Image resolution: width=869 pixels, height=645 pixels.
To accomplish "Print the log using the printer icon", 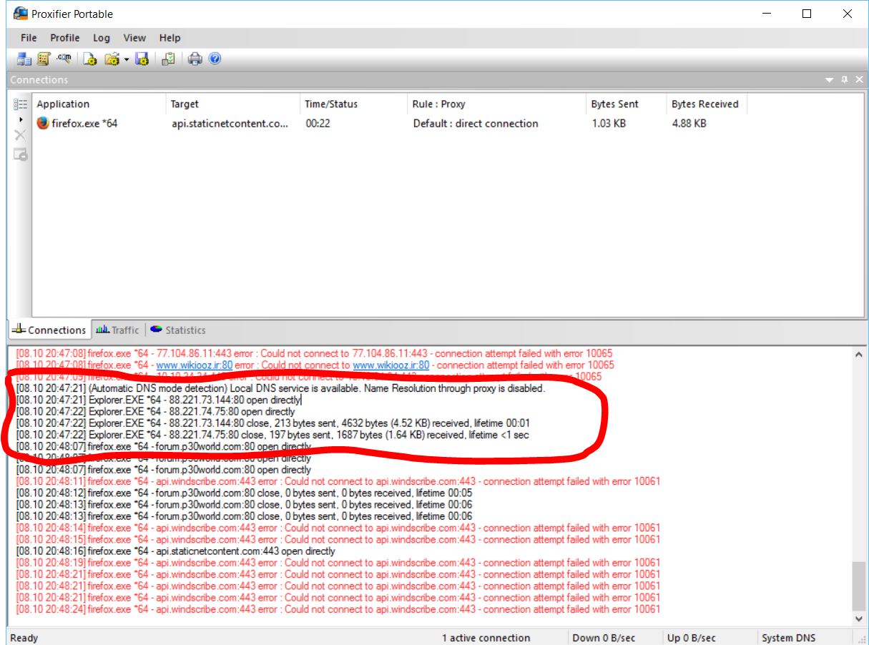I will (x=195, y=59).
